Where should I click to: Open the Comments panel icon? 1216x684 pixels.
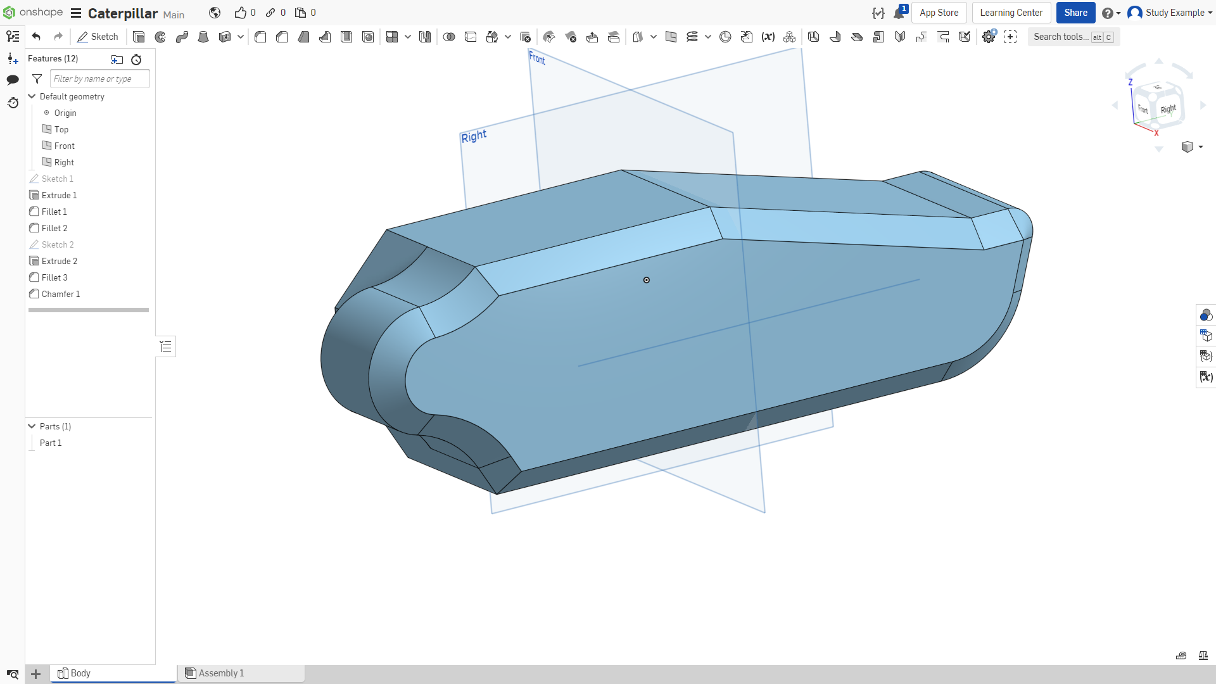[13, 80]
